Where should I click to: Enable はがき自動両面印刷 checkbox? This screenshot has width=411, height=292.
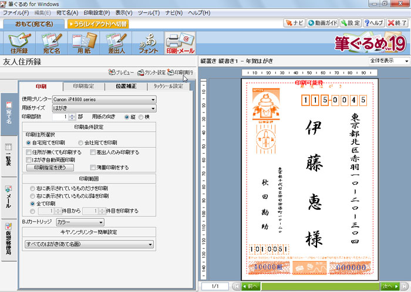click(29, 160)
